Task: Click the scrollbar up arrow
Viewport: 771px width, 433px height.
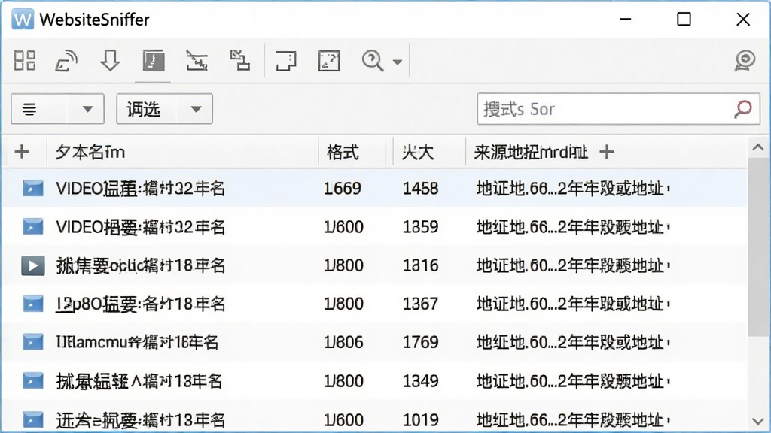Action: [758, 147]
